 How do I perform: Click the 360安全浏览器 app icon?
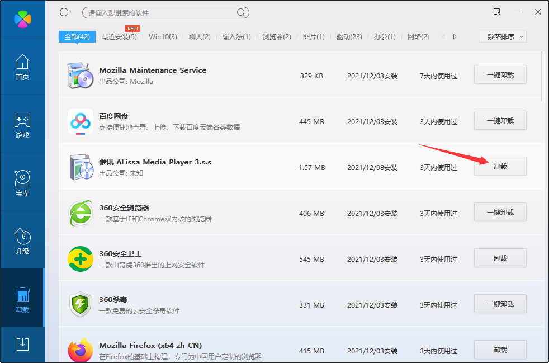80,213
